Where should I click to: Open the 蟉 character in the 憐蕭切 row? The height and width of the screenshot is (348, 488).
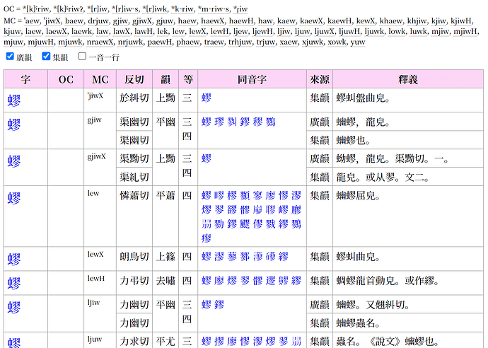click(x=14, y=197)
